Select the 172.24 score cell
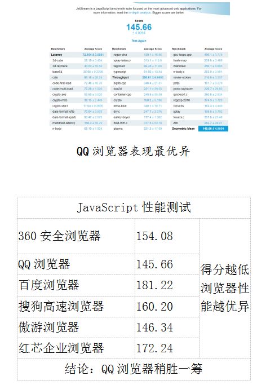 167,348
